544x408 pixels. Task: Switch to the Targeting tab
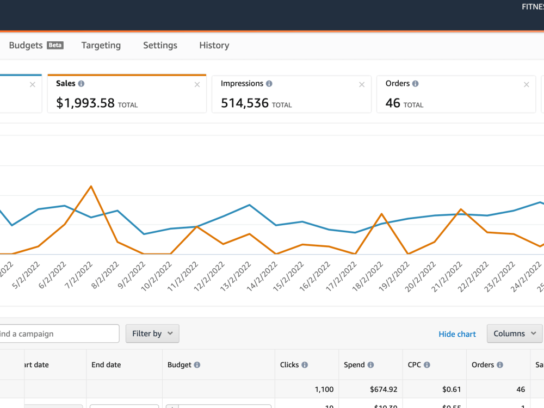tap(101, 45)
